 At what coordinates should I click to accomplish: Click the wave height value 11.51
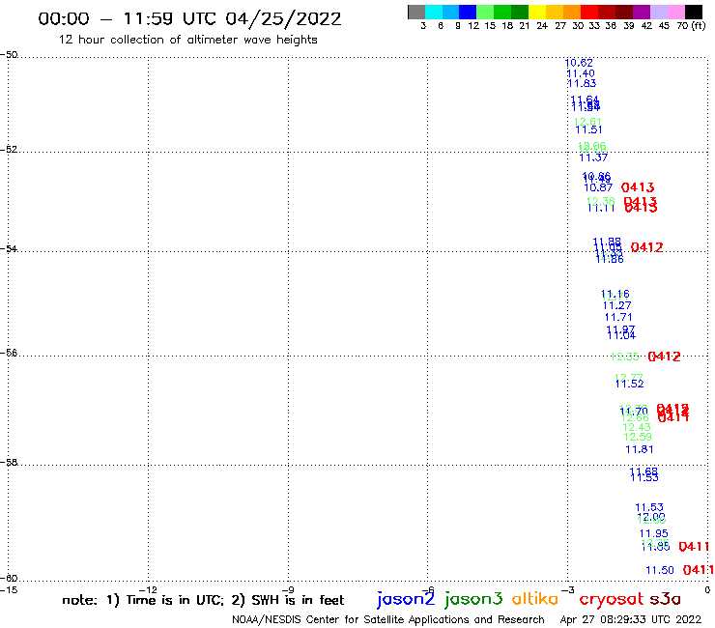click(x=588, y=130)
